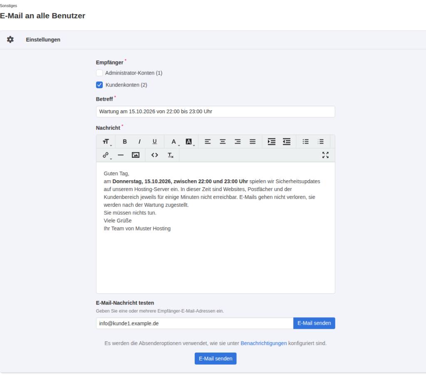The width and height of the screenshot is (426, 375).
Task: Open the link insert dropdown
Action: (x=106, y=155)
